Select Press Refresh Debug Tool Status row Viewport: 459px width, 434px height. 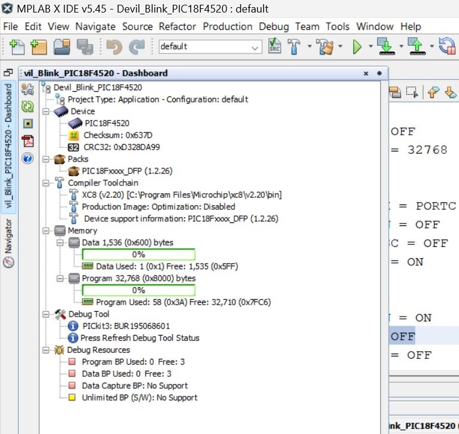(x=134, y=338)
